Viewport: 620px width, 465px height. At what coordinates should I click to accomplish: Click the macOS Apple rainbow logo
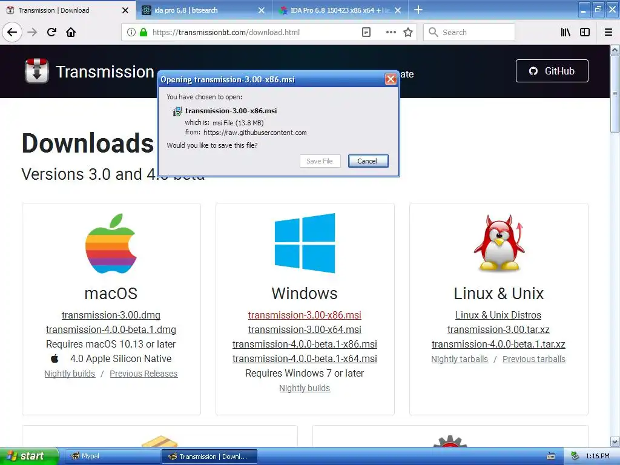(x=111, y=243)
